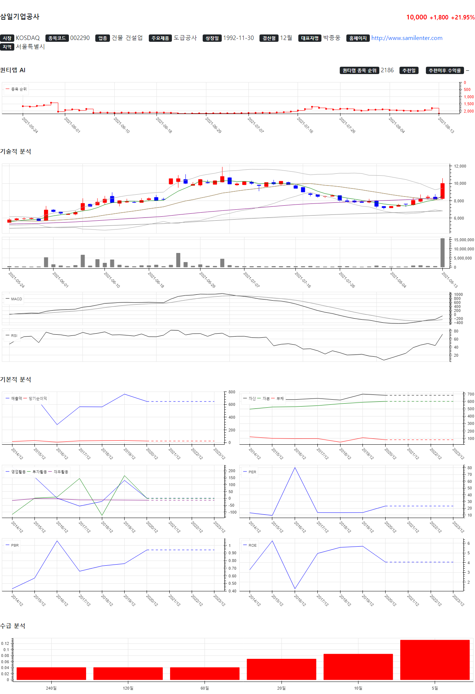Click the 지역 badge

coord(7,47)
